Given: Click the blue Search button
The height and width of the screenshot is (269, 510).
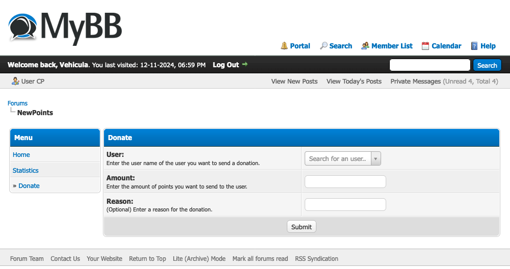Looking at the screenshot, I should click(487, 65).
